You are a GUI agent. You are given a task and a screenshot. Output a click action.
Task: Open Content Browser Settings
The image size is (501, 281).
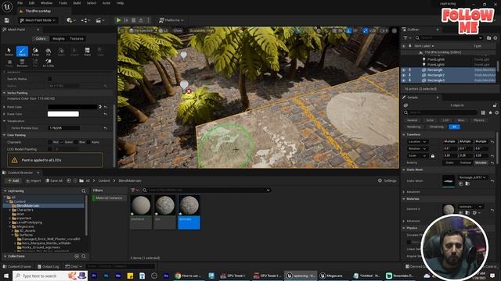[x=387, y=180]
